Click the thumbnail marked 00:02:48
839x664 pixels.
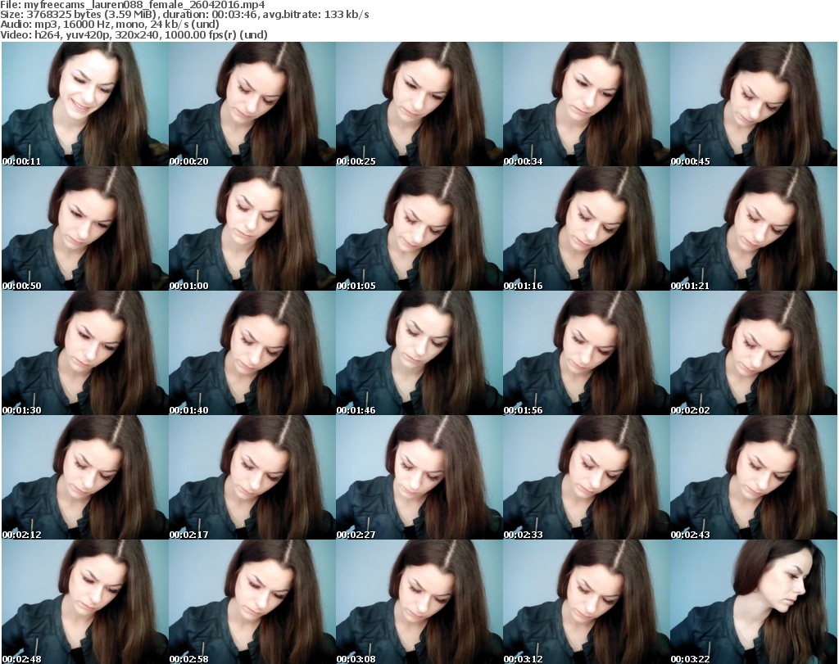pos(85,602)
